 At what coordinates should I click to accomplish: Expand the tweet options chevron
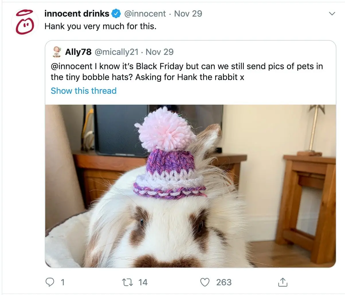(x=332, y=14)
